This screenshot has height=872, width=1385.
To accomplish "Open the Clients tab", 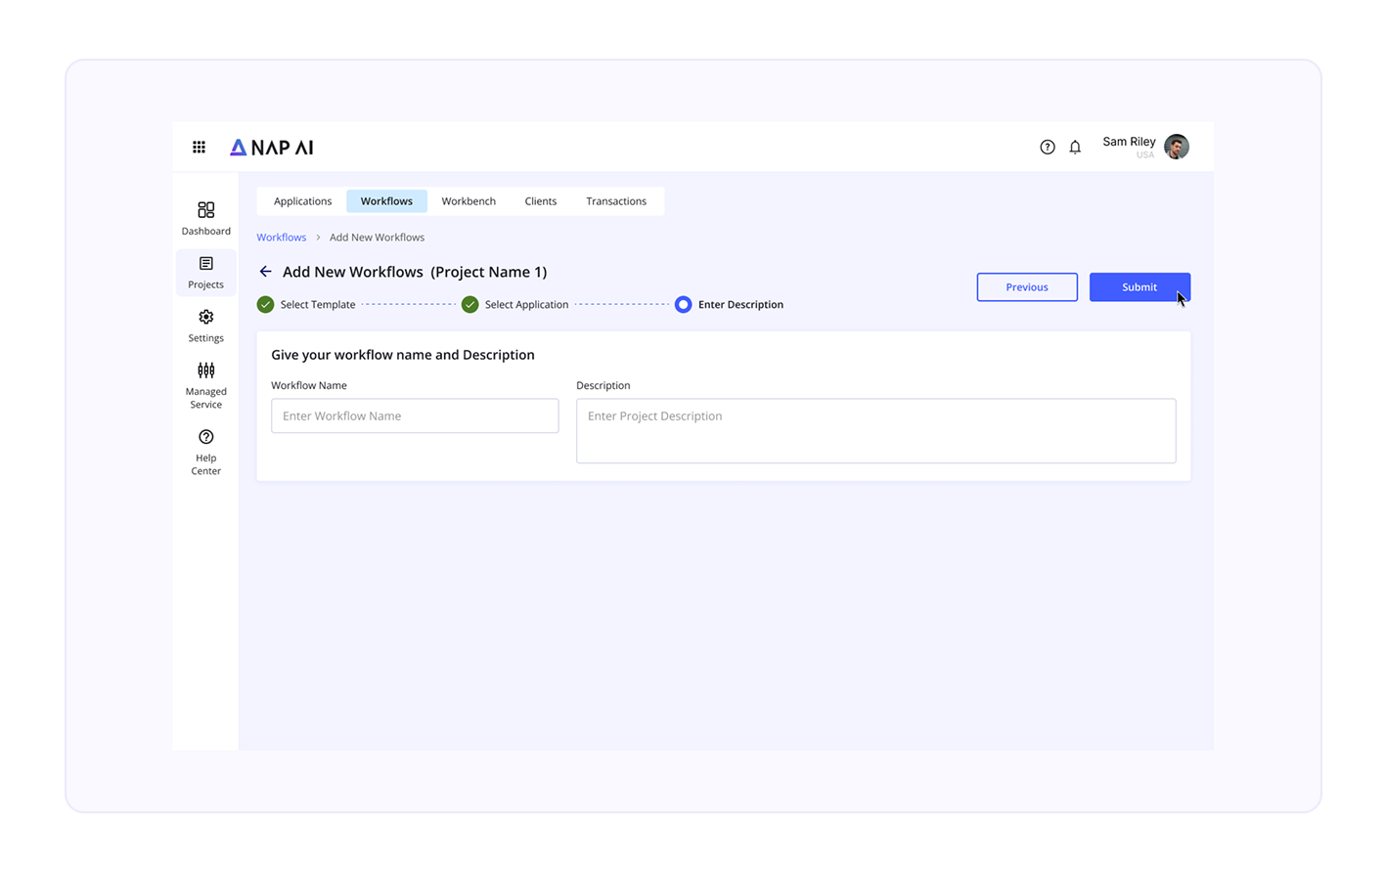I will click(x=540, y=201).
